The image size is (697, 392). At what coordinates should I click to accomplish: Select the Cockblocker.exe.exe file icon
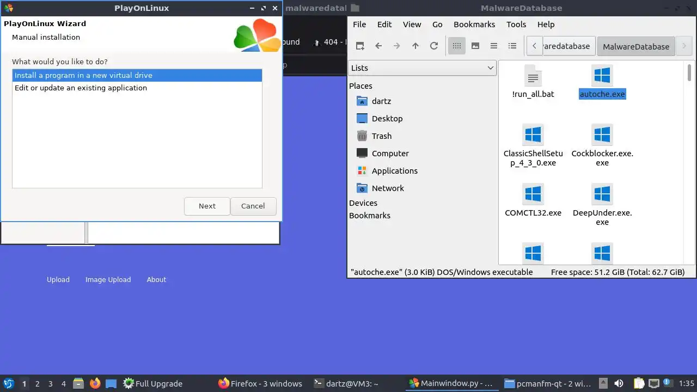[x=602, y=134]
